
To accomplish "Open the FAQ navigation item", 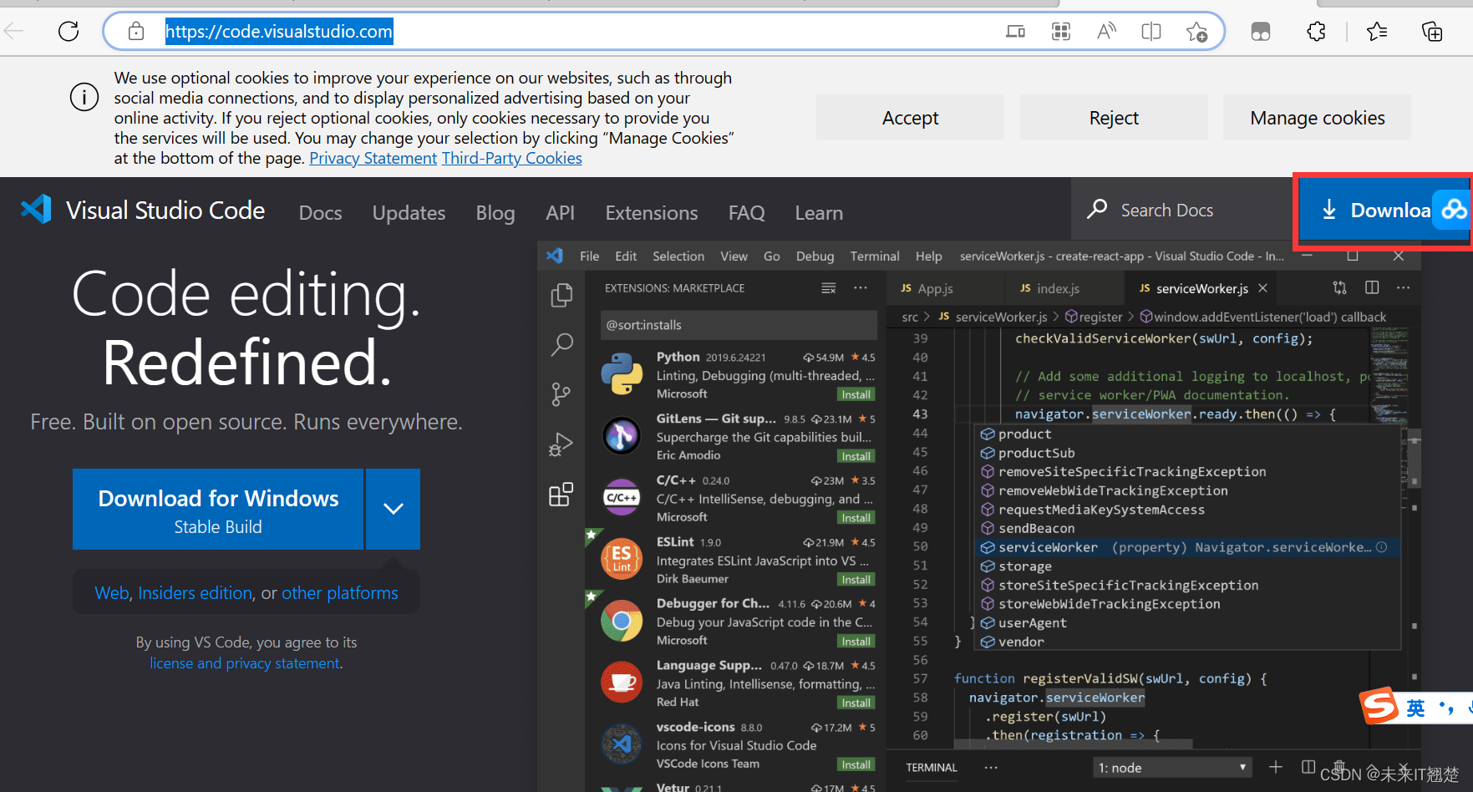I will (x=747, y=213).
